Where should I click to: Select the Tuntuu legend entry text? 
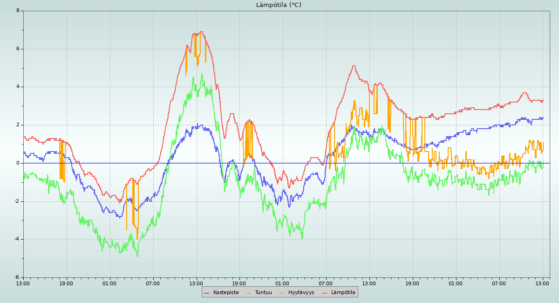tap(263, 293)
